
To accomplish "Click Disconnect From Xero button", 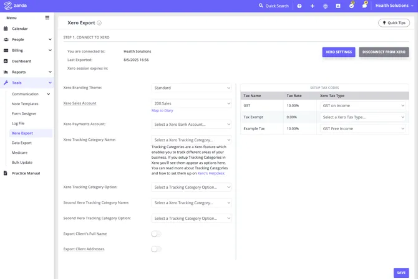I will click(384, 52).
